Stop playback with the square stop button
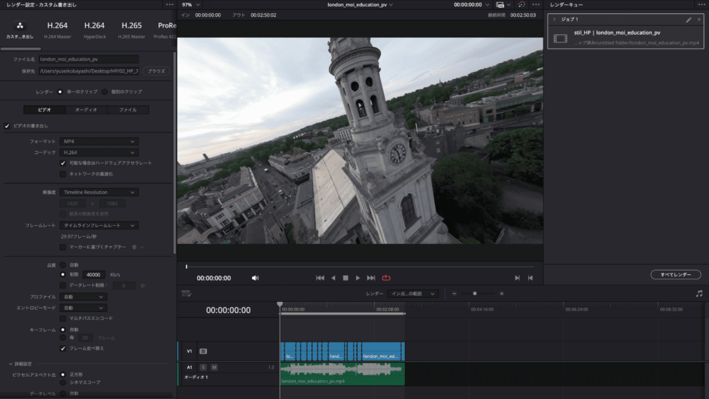The width and height of the screenshot is (709, 399). (345, 278)
